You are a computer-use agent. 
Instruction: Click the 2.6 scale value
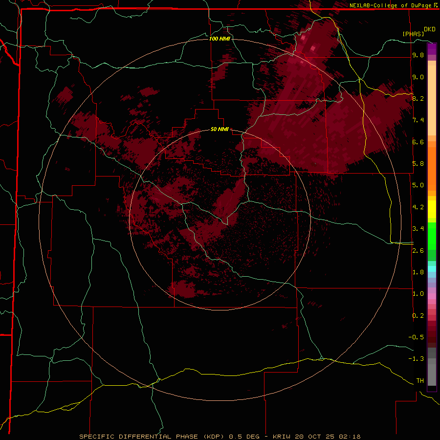418,251
